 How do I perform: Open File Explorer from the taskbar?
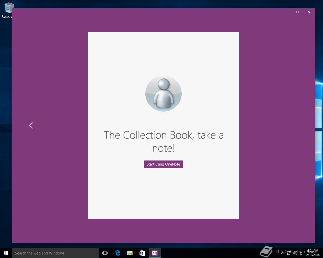tap(130, 253)
